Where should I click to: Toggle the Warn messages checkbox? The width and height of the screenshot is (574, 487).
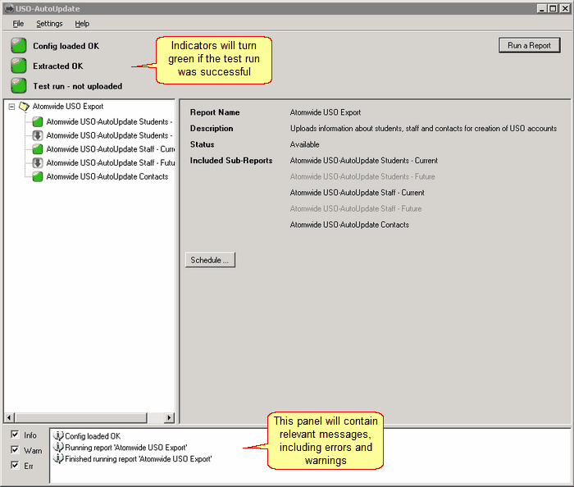pos(15,449)
